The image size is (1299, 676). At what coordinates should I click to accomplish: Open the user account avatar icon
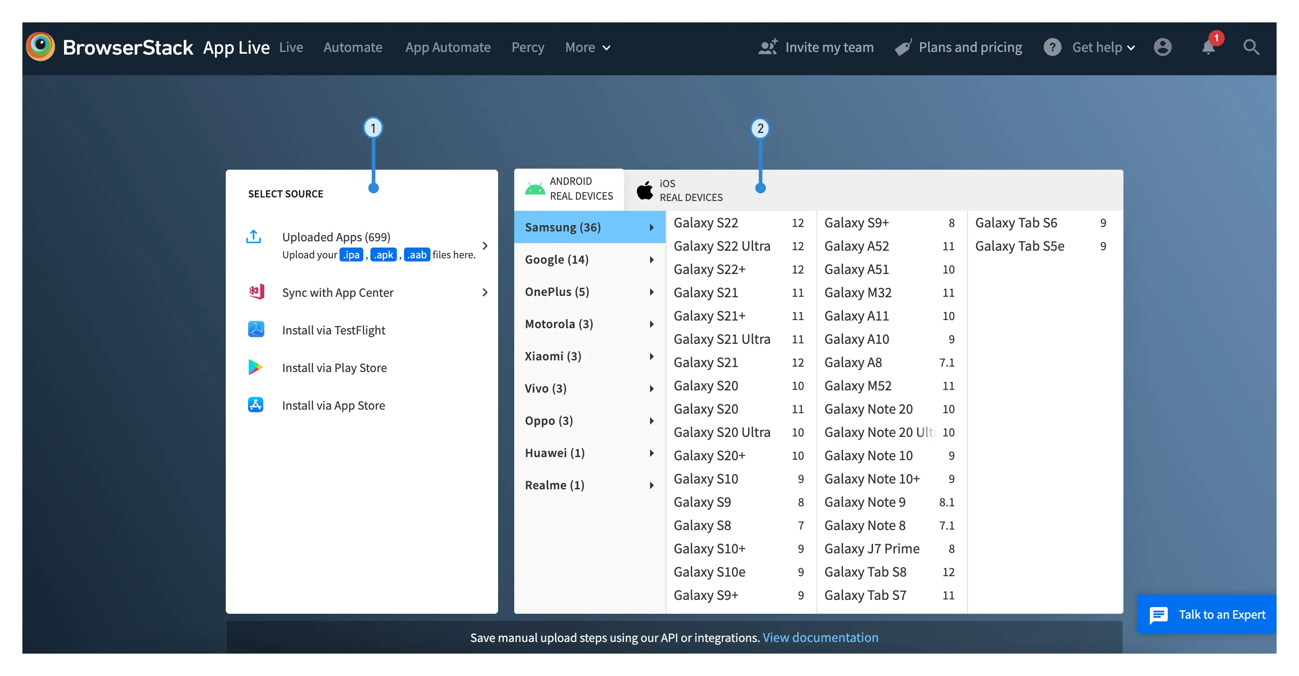[x=1162, y=47]
